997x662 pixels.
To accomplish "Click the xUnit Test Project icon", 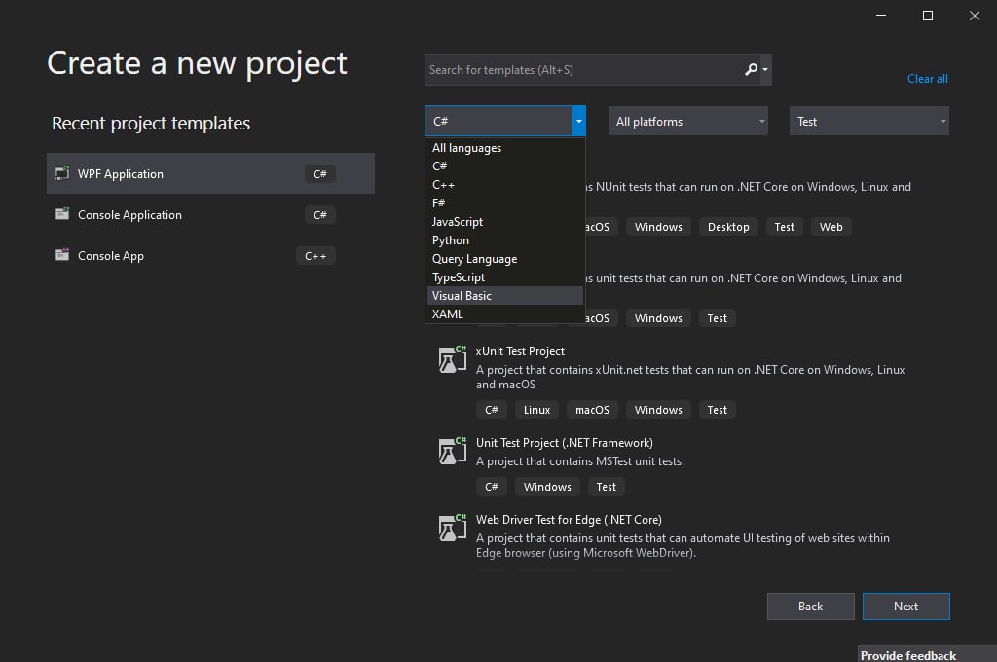I will pos(449,360).
